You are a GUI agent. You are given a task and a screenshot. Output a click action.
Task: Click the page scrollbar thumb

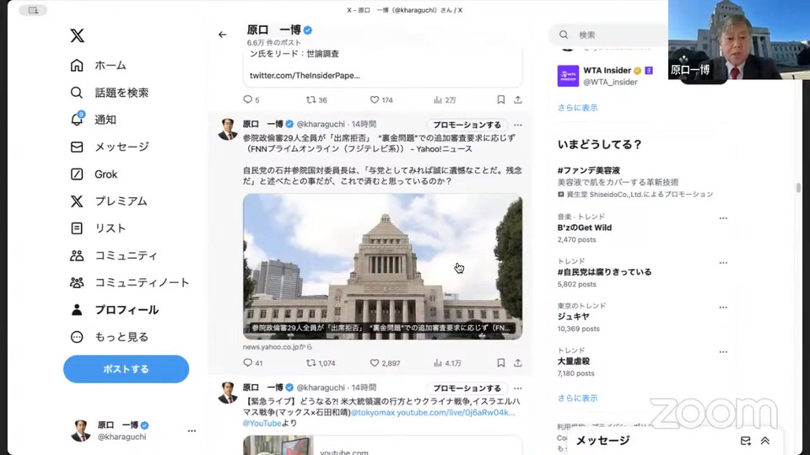click(798, 187)
